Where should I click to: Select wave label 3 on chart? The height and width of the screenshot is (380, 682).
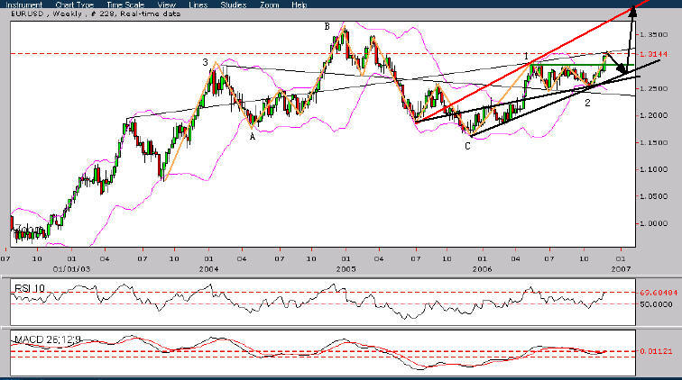[x=206, y=62]
